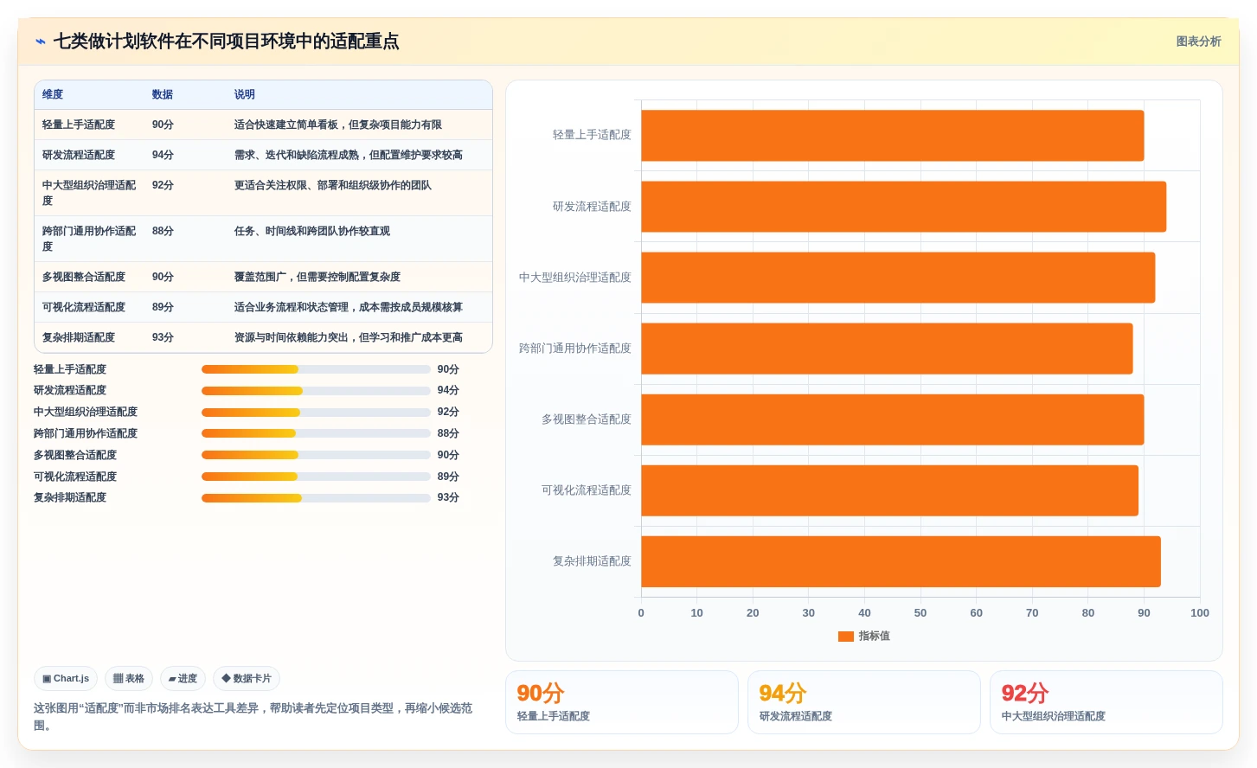Click the 轻量上手适配度 progress bar
Screen dimensions: 1257x768
point(316,369)
